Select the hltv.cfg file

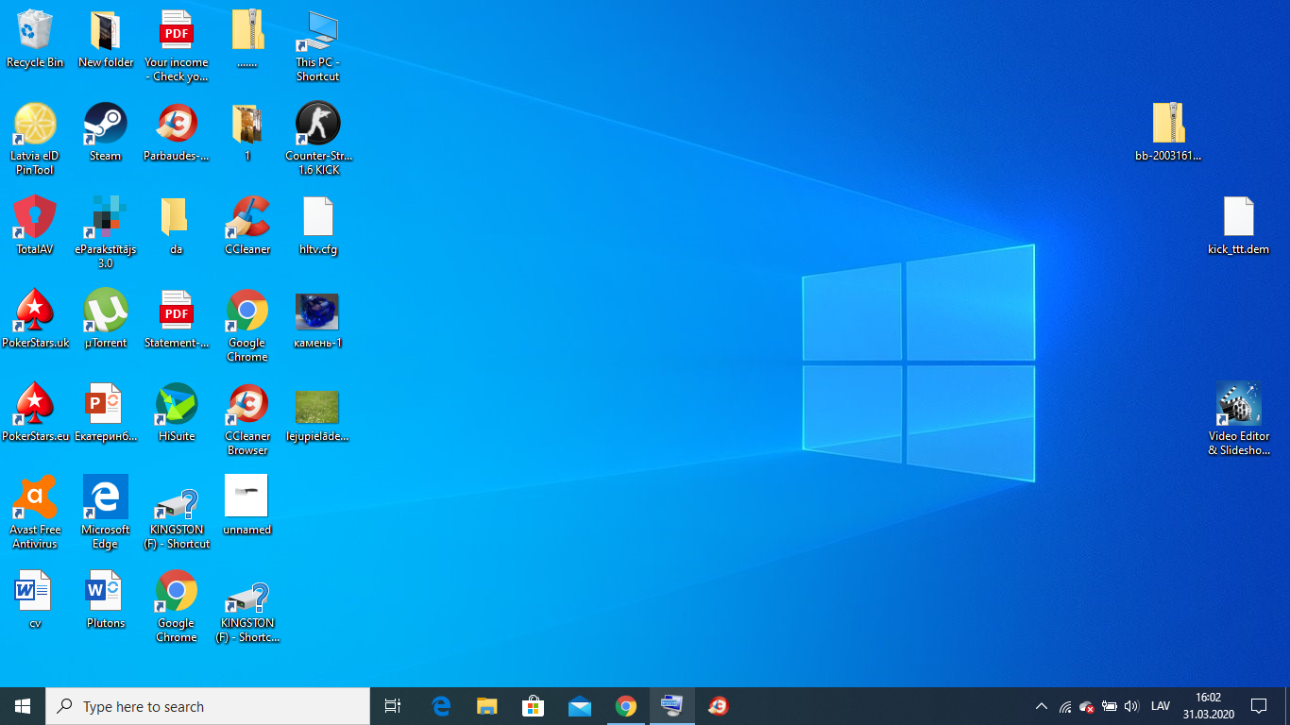(x=318, y=227)
